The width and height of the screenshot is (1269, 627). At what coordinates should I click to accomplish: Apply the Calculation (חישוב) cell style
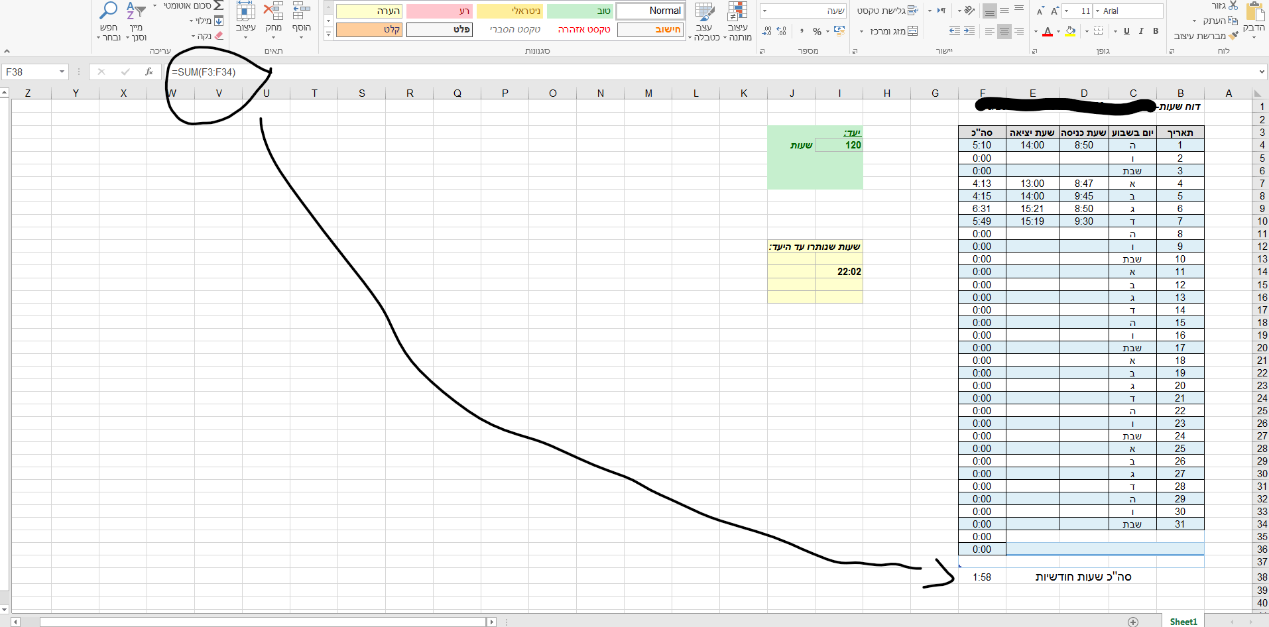[650, 30]
